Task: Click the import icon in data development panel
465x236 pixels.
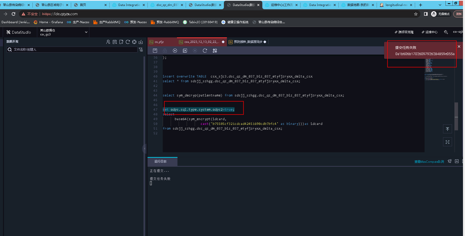Action: 141,42
